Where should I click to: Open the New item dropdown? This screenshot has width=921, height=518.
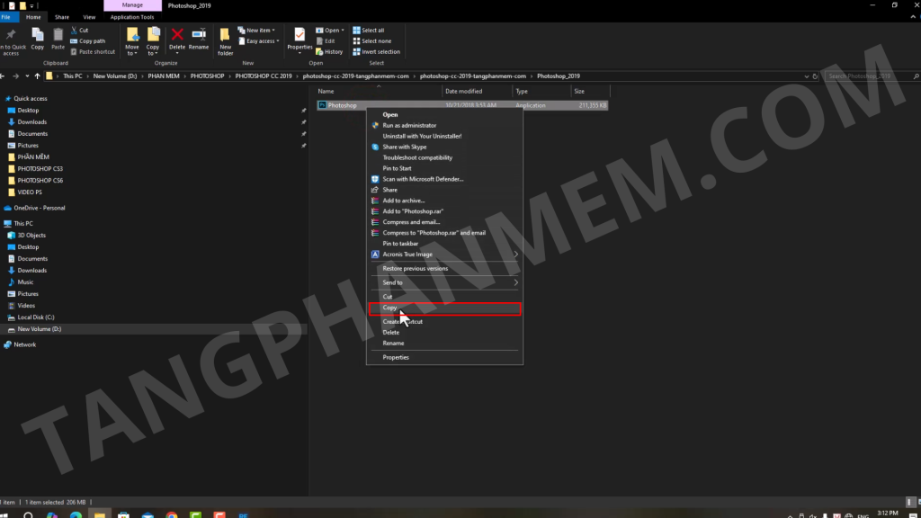pos(263,30)
